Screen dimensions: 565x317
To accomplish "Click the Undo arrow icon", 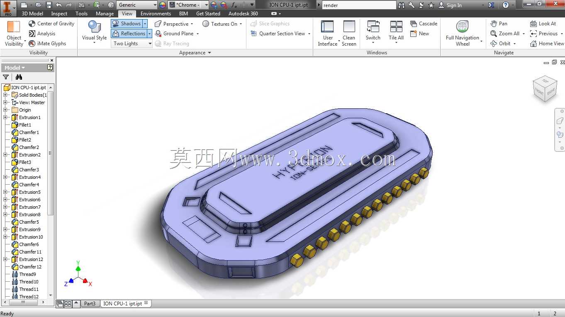I will (x=58, y=5).
